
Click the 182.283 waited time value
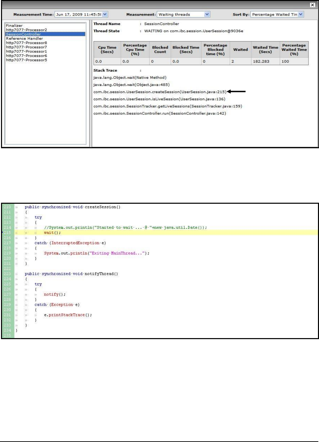click(260, 62)
